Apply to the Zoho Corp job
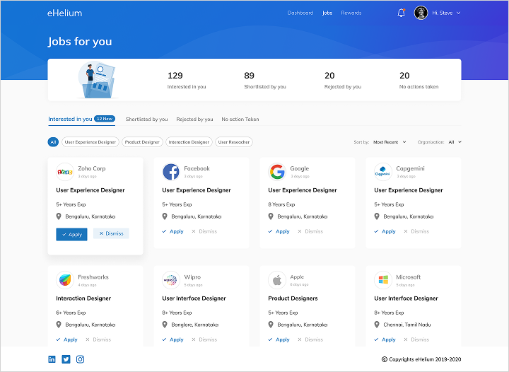This screenshot has width=509, height=372. click(x=71, y=234)
